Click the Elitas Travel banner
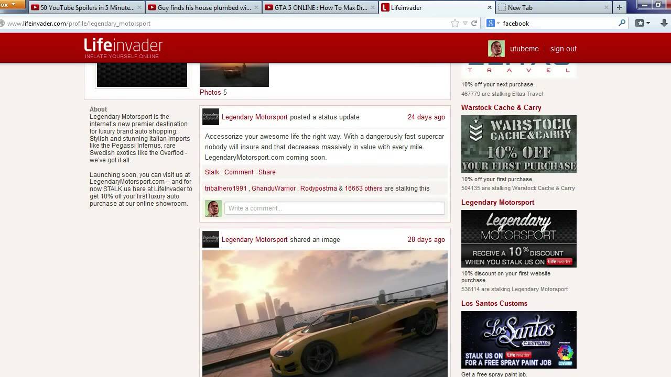 click(519, 70)
